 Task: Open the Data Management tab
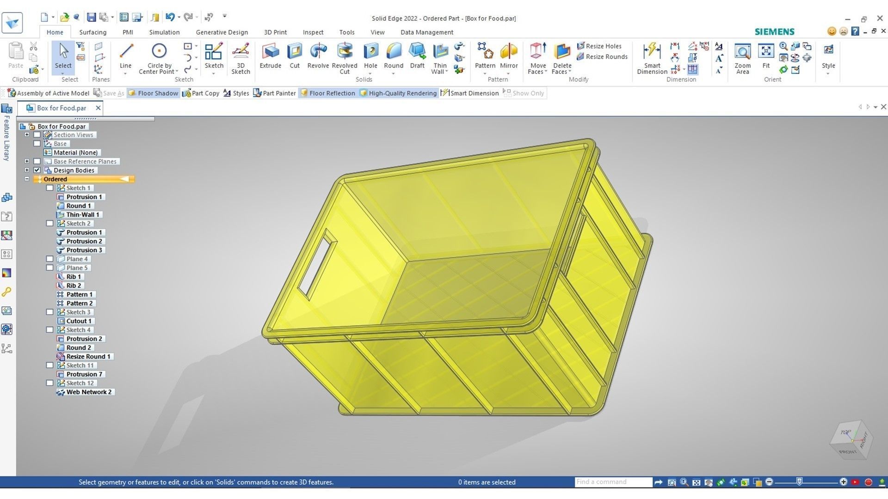(426, 32)
